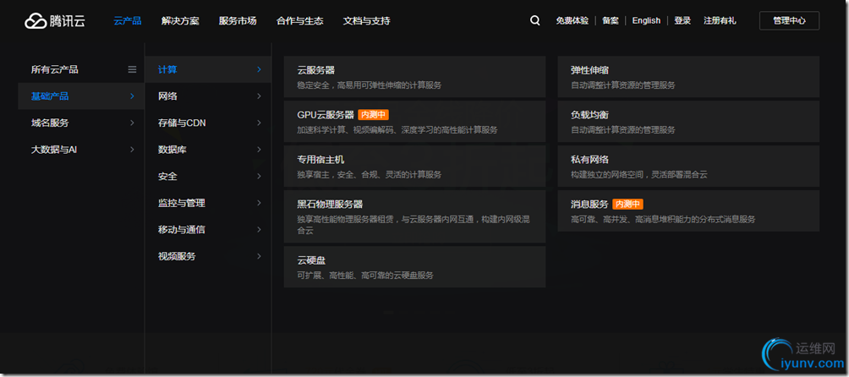Expand the 数据库 category chevron
This screenshot has width=849, height=377.
(x=259, y=150)
